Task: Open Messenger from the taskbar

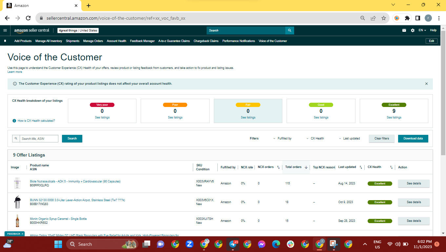Action: click(261, 244)
